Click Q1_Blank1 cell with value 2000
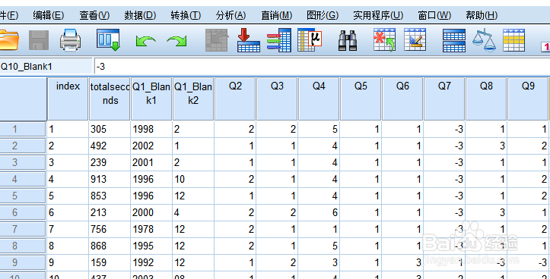550x279 pixels. [151, 212]
